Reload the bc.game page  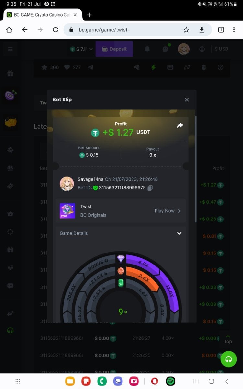point(56,30)
